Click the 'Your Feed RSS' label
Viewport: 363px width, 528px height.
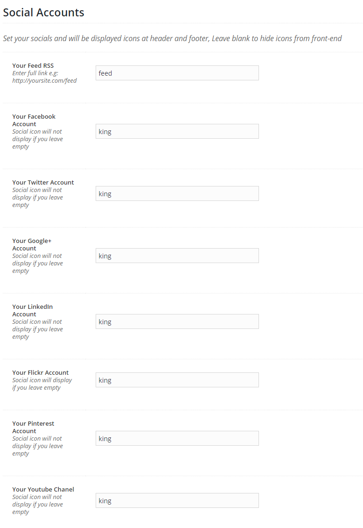point(33,66)
